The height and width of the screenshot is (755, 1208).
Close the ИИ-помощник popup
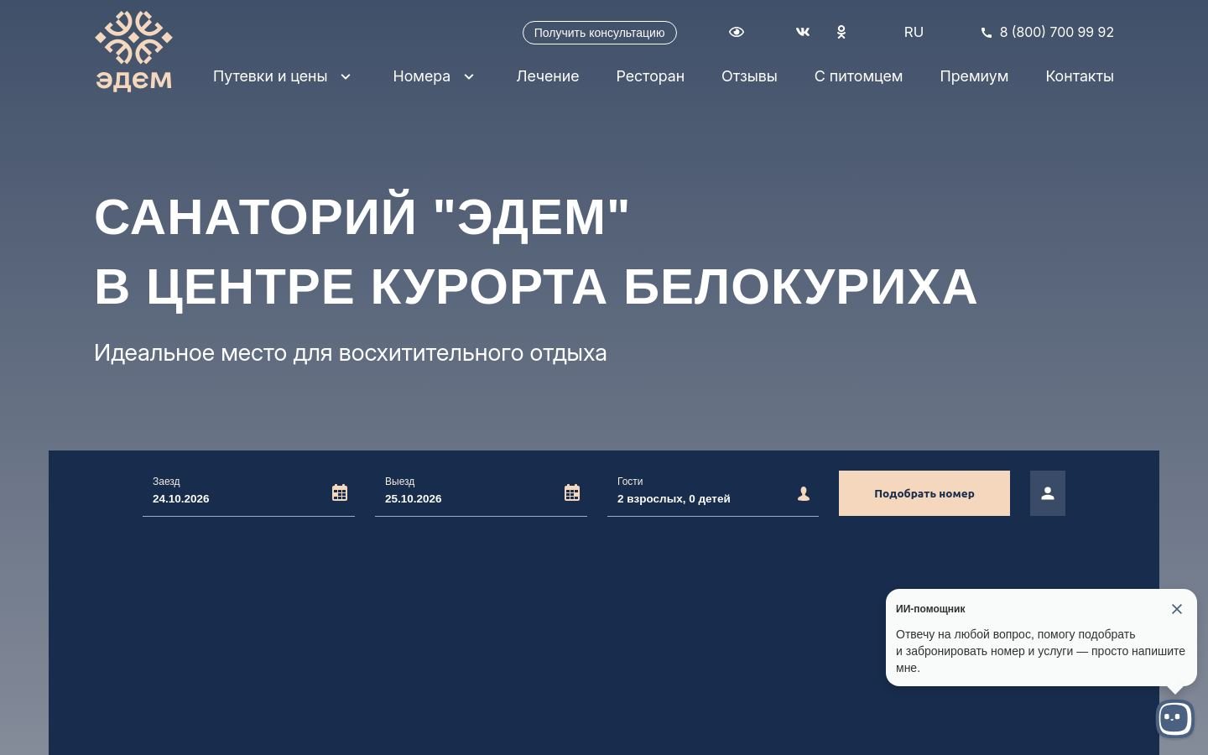(1177, 609)
